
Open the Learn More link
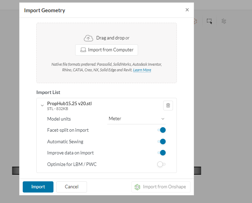pos(142,70)
